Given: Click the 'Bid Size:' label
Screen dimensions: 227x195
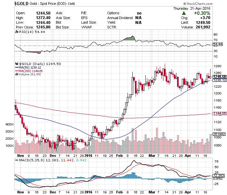Looking at the screenshot, I should click(63, 27).
